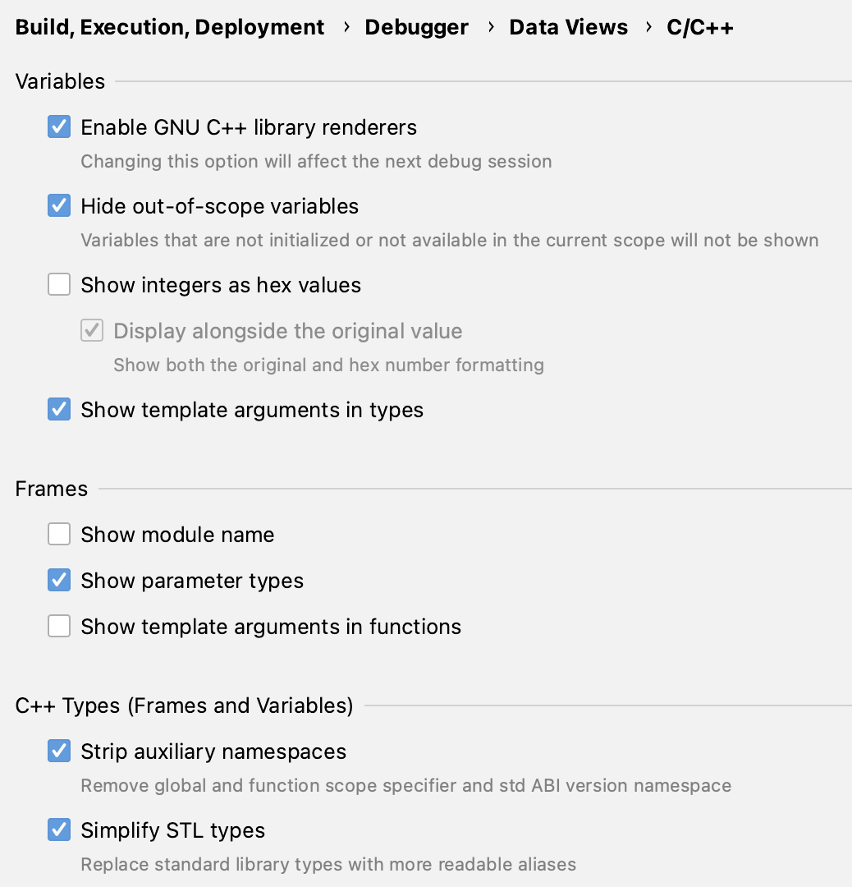Disable "Strip auxiliary namespaces"
Viewport: 852px width, 887px height.
pyautogui.click(x=59, y=751)
